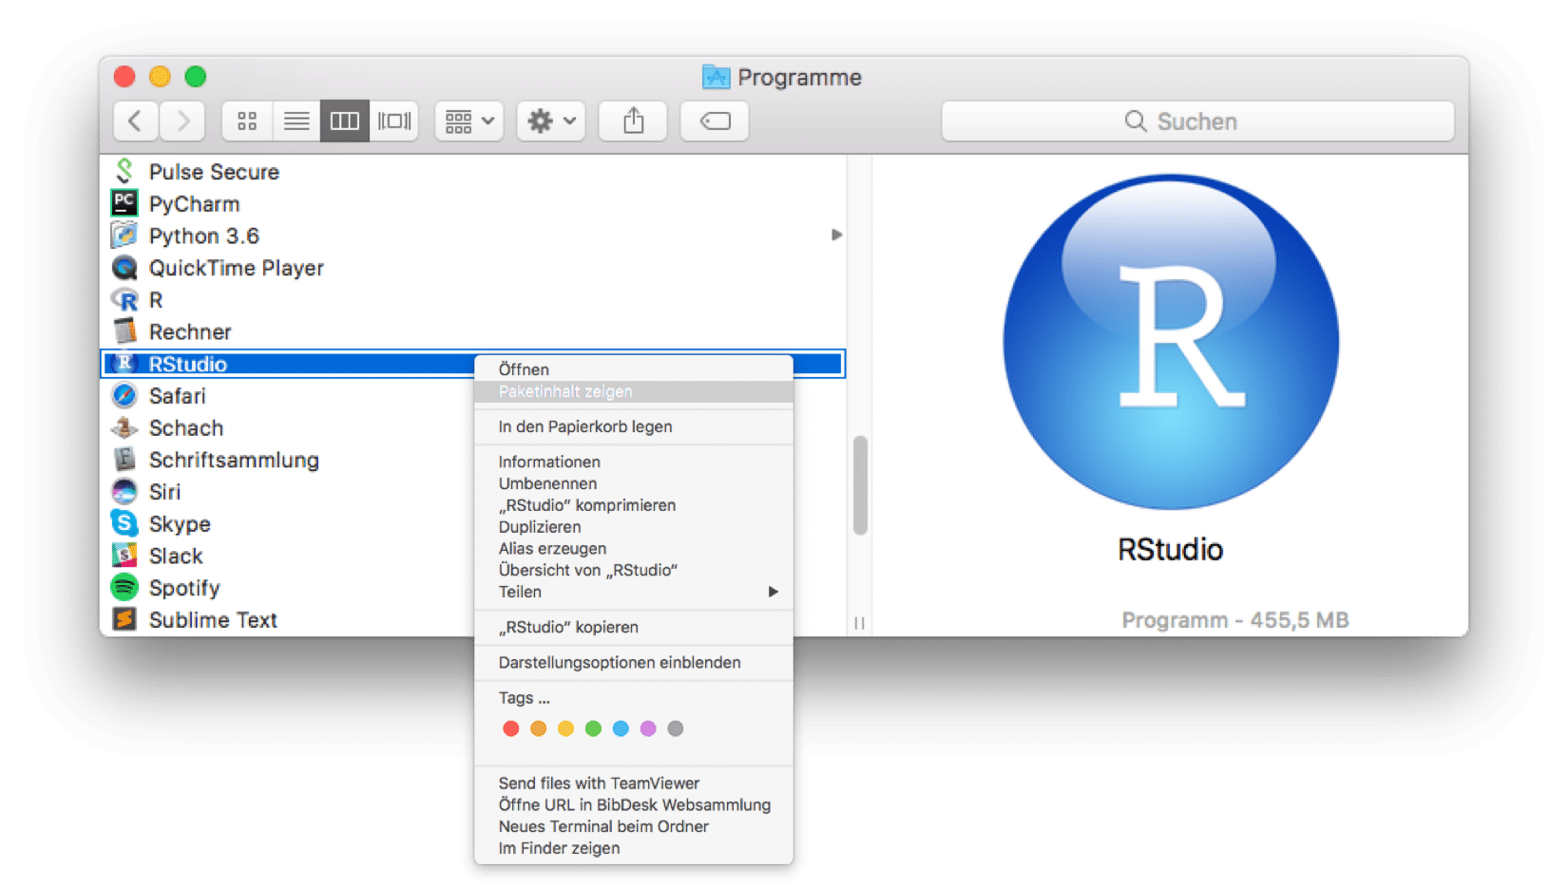Image resolution: width=1568 pixels, height=888 pixels.
Task: Select the RStudio row in the list
Action: click(x=472, y=364)
